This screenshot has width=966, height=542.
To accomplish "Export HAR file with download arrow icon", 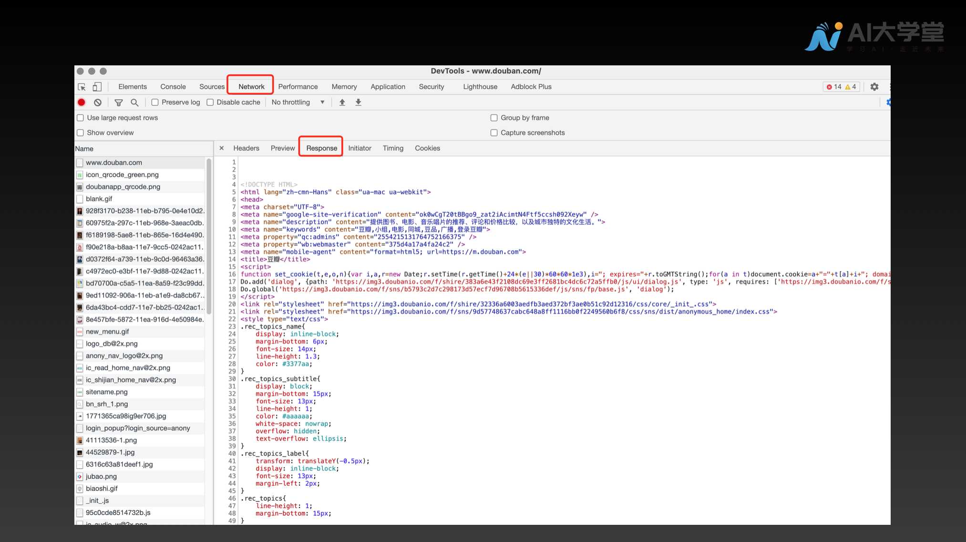I will click(359, 102).
